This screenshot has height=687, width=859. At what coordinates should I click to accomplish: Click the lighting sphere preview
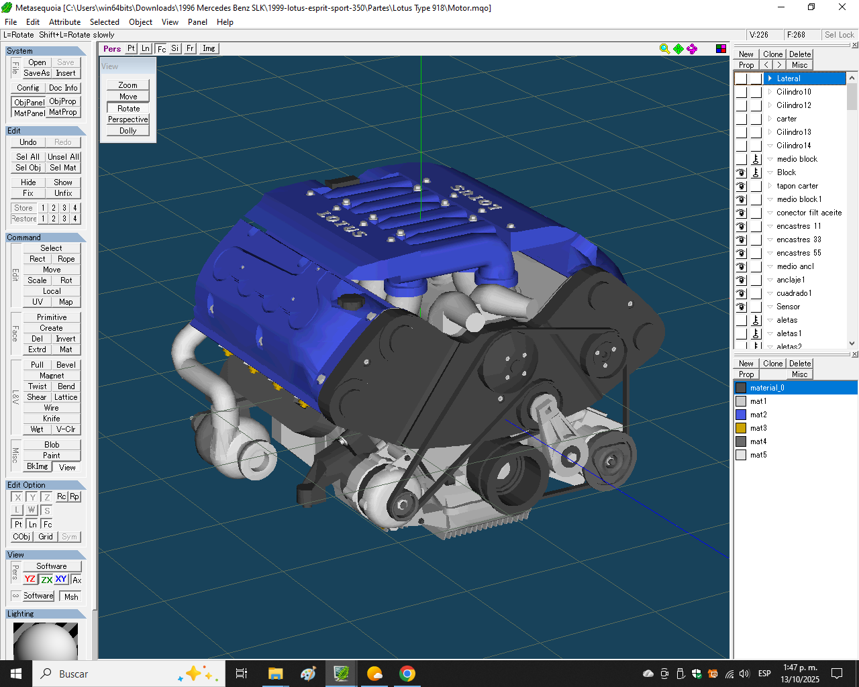click(45, 641)
